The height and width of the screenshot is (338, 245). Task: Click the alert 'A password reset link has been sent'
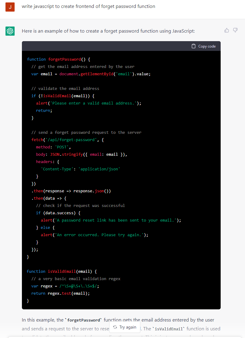(111, 220)
